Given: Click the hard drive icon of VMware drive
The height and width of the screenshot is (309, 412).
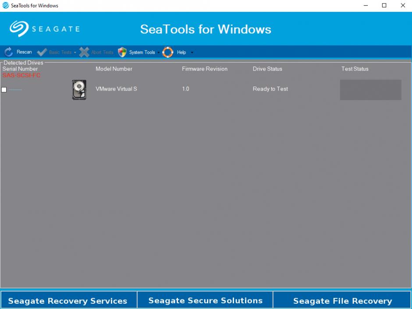Looking at the screenshot, I should pyautogui.click(x=79, y=90).
